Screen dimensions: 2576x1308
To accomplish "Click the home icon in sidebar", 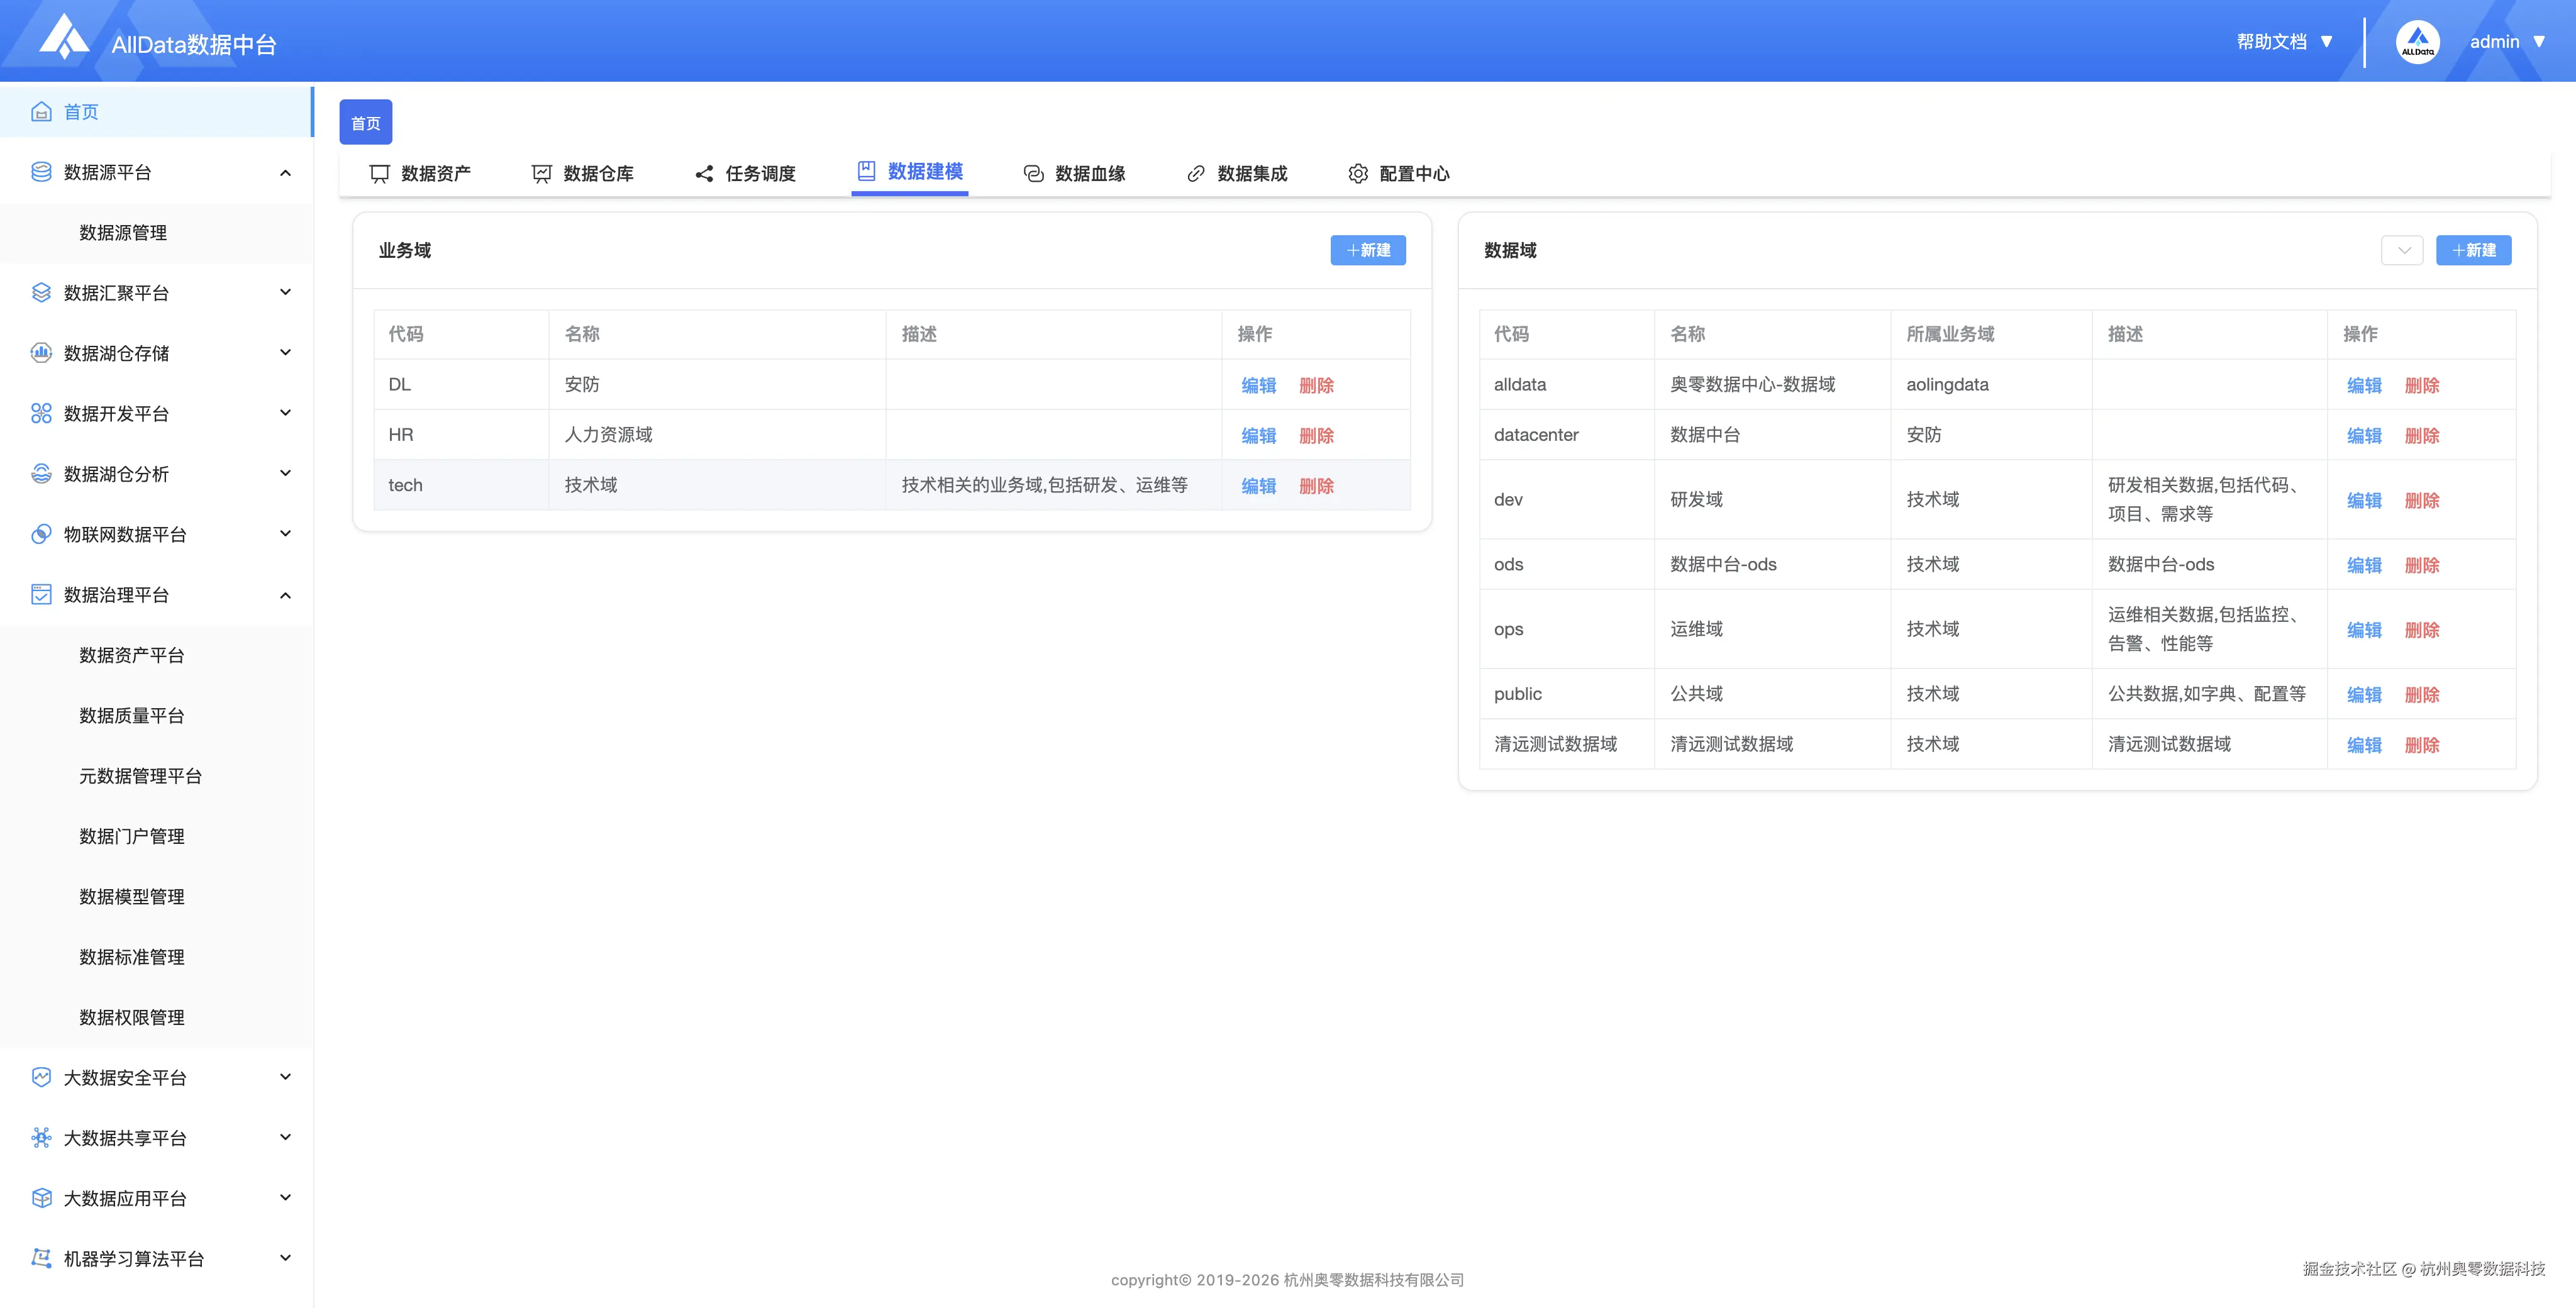I will coord(41,112).
